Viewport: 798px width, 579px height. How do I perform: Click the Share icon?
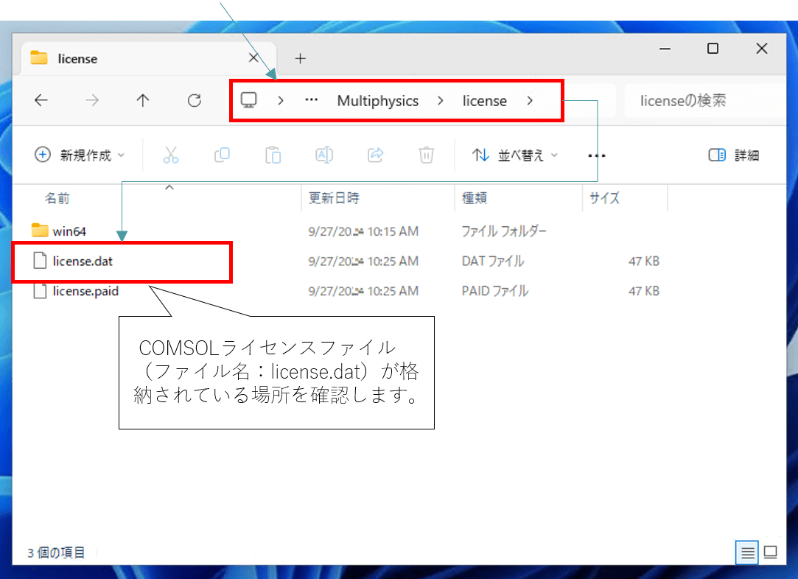[376, 155]
